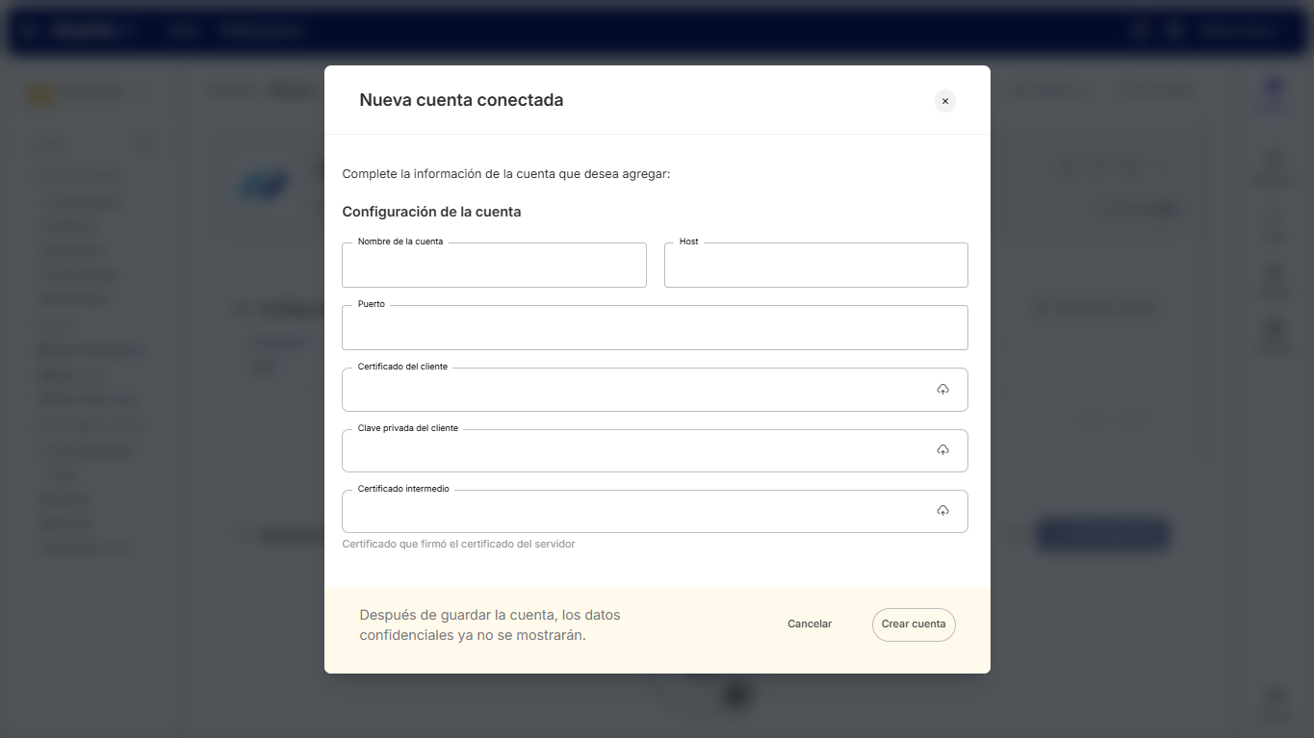Screen dimensions: 1314x738
Task: Click the "Nombre de la cuenta" field label
Action: tap(400, 242)
